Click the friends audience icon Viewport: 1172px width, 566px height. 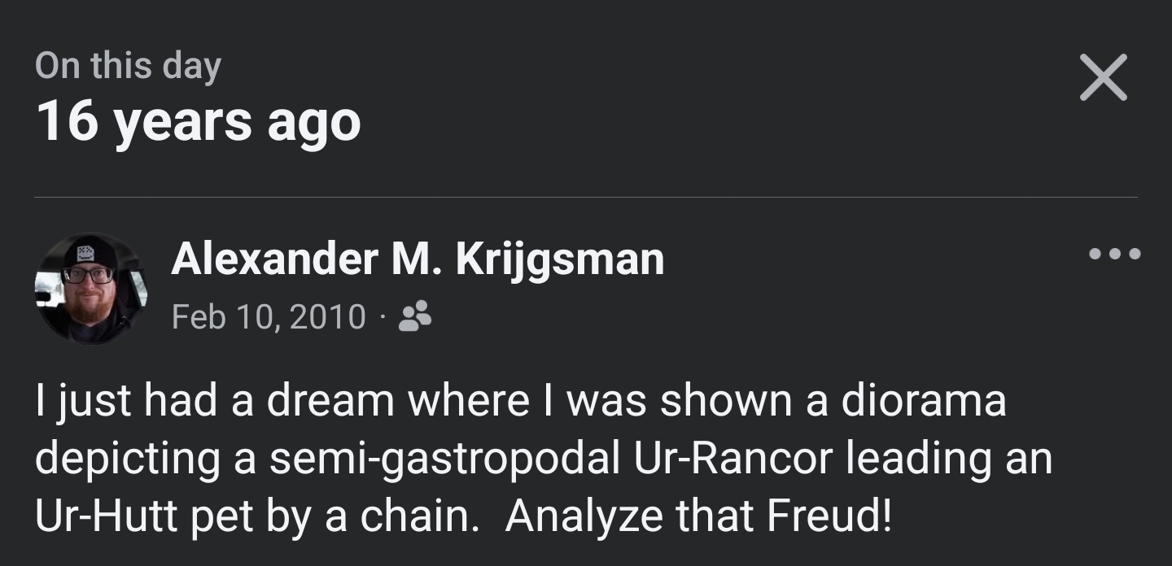point(415,316)
